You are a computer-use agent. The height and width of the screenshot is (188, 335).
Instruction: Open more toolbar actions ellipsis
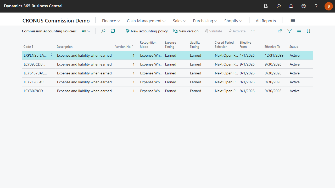pyautogui.click(x=253, y=31)
